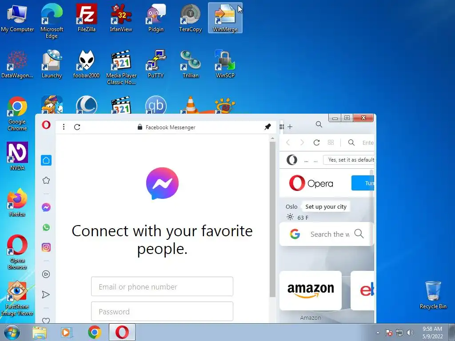Open the eBay Speed Dial tile

coord(363,290)
